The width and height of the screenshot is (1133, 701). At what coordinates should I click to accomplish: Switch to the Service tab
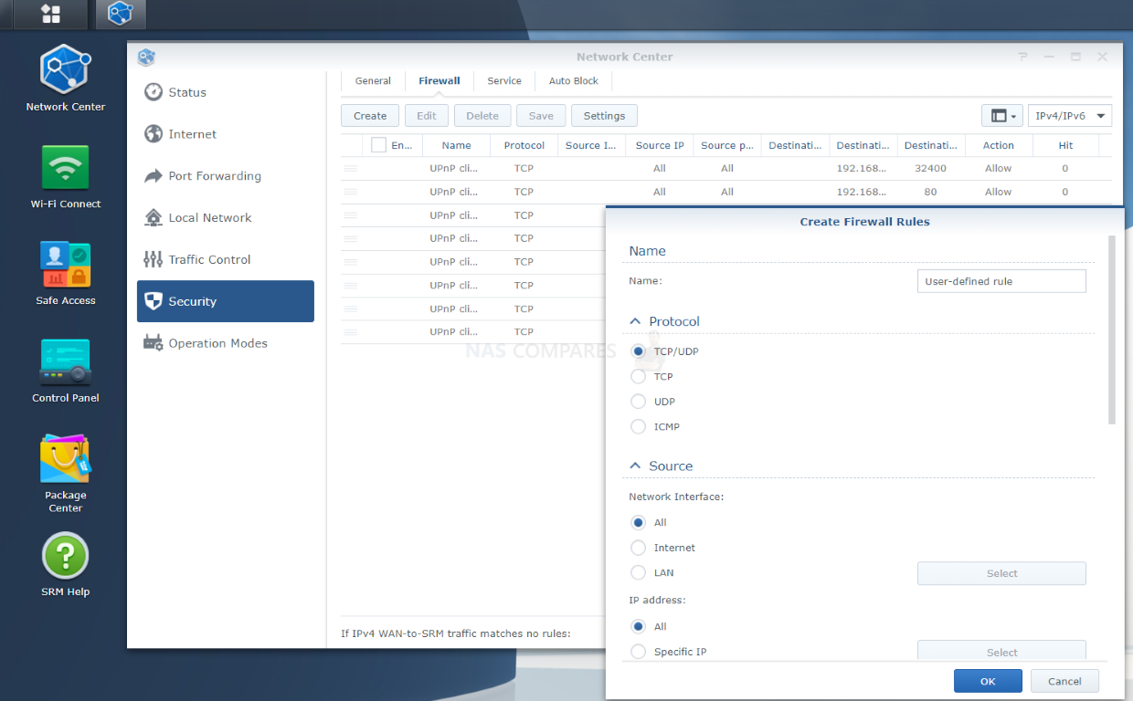pos(504,81)
